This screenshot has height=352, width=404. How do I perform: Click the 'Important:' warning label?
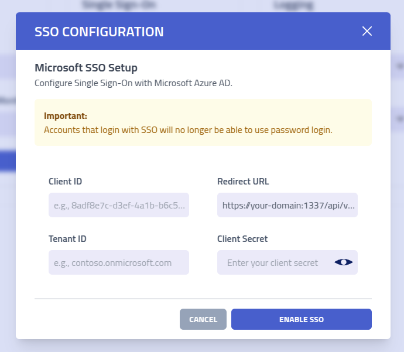pos(66,116)
